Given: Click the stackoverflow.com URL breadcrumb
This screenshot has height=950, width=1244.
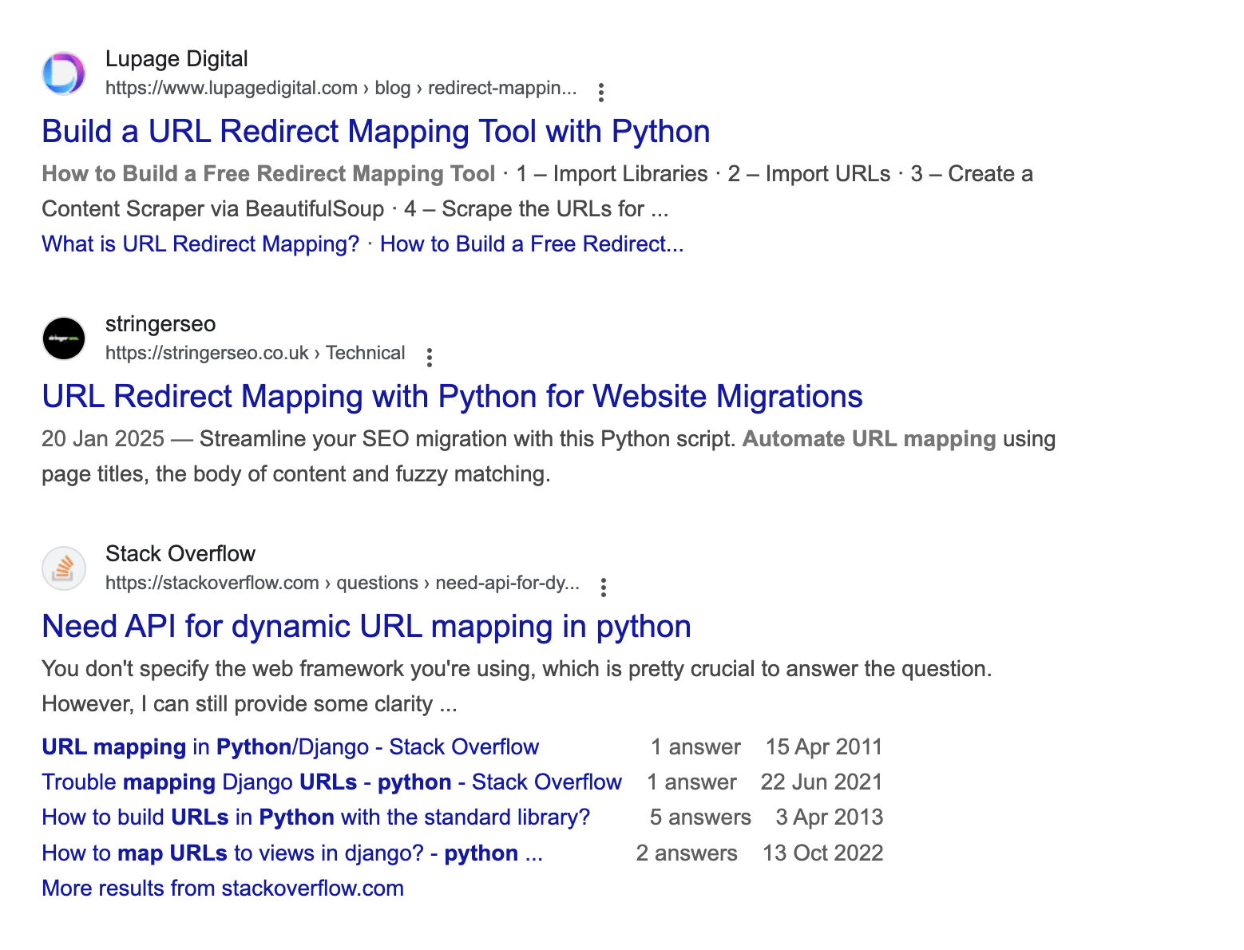Looking at the screenshot, I should (x=342, y=583).
